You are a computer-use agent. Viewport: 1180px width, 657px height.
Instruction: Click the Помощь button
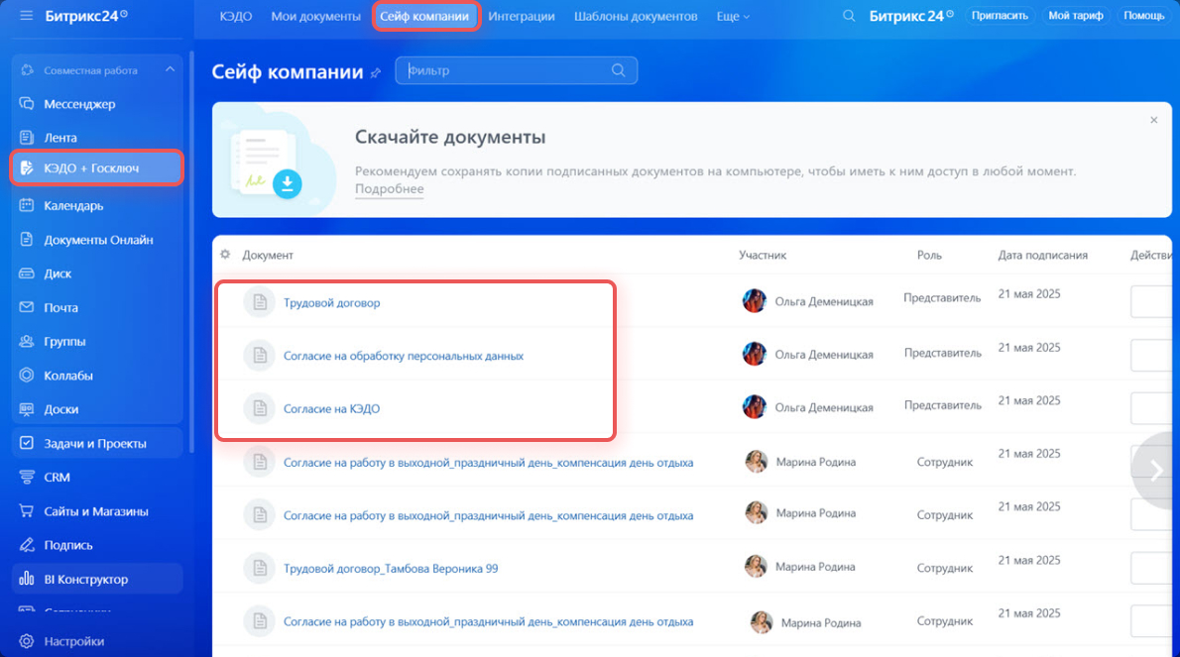1144,16
